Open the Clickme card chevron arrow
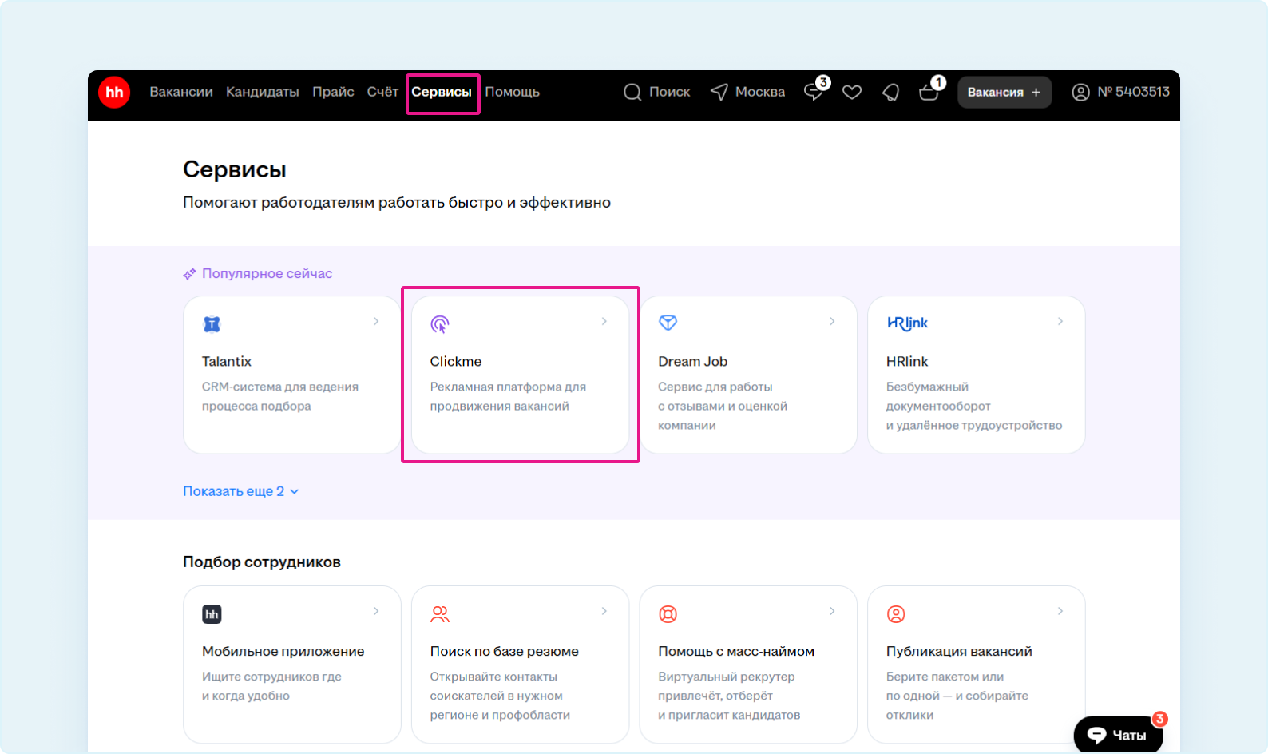Viewport: 1268px width, 754px height. tap(604, 321)
